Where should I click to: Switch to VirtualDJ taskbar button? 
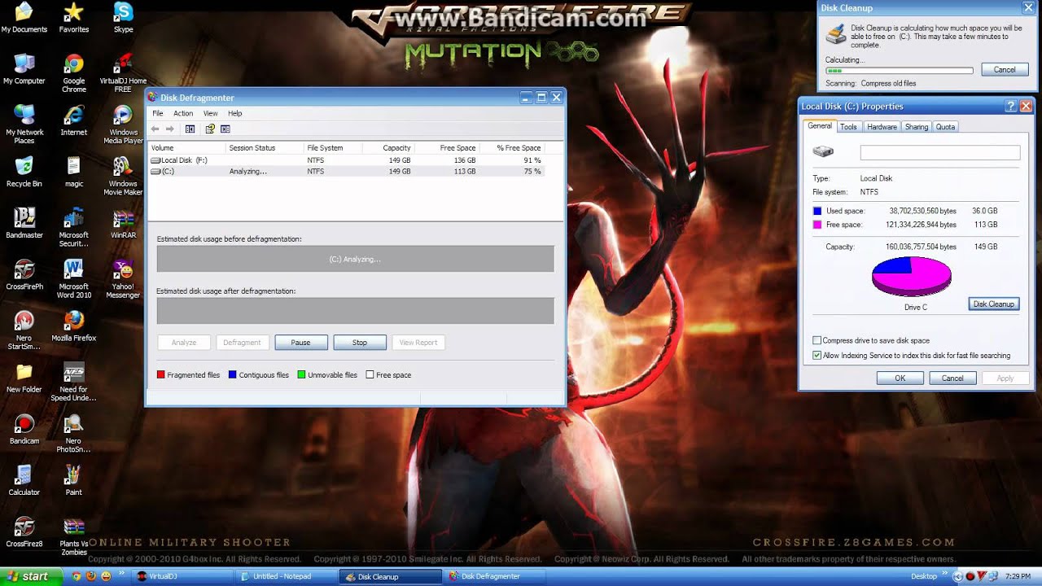183,576
